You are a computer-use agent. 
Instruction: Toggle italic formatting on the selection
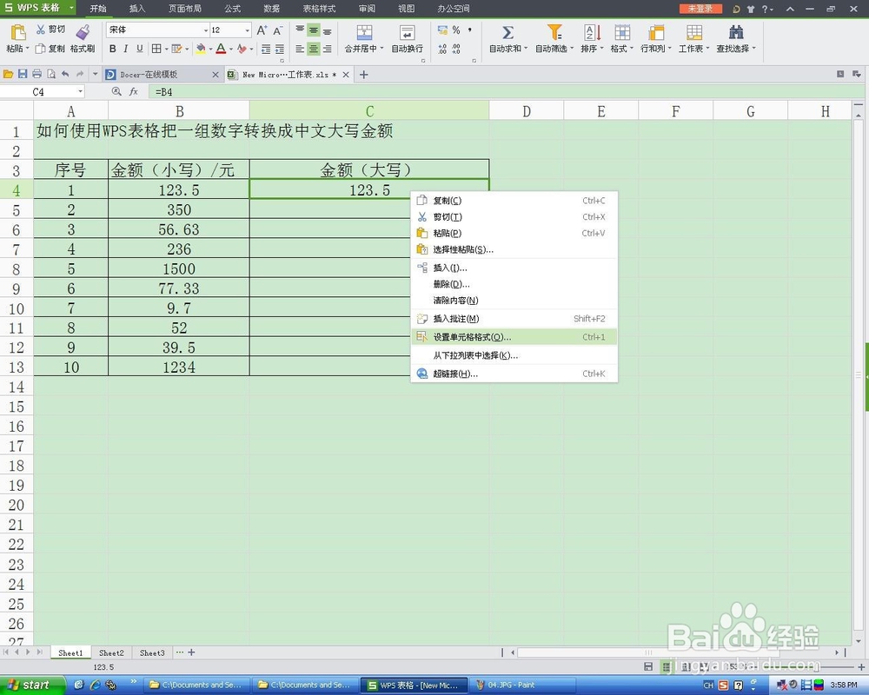point(126,50)
